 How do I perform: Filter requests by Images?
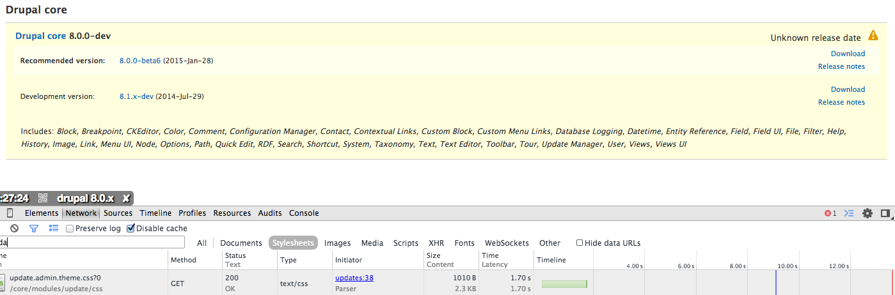(x=337, y=243)
